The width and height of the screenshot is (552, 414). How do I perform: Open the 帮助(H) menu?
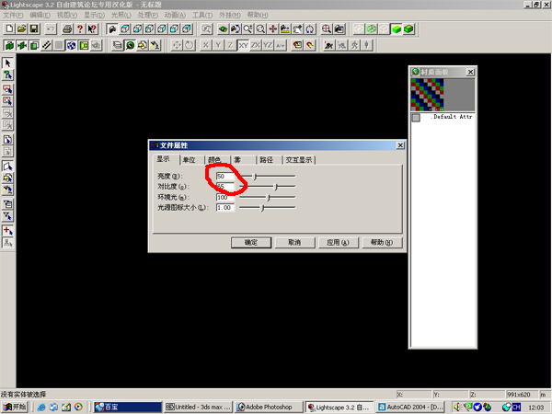(258, 15)
